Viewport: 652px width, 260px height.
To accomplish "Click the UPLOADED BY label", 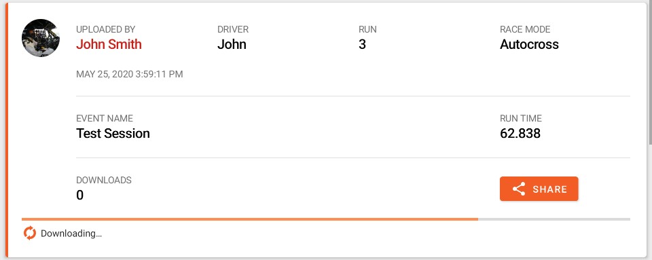I will point(106,29).
